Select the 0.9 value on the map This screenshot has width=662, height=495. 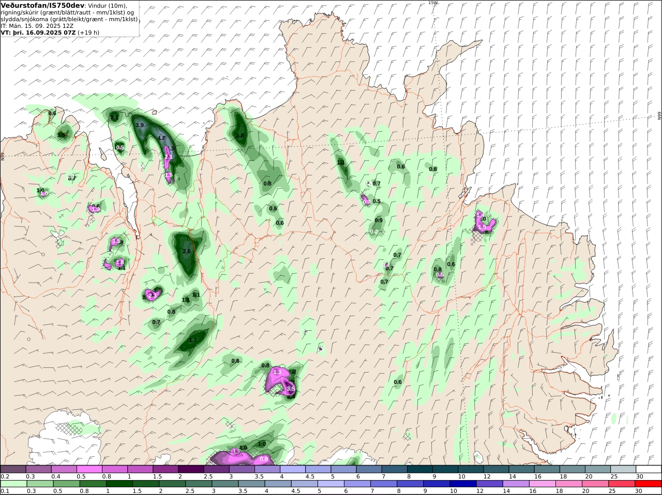(x=379, y=220)
